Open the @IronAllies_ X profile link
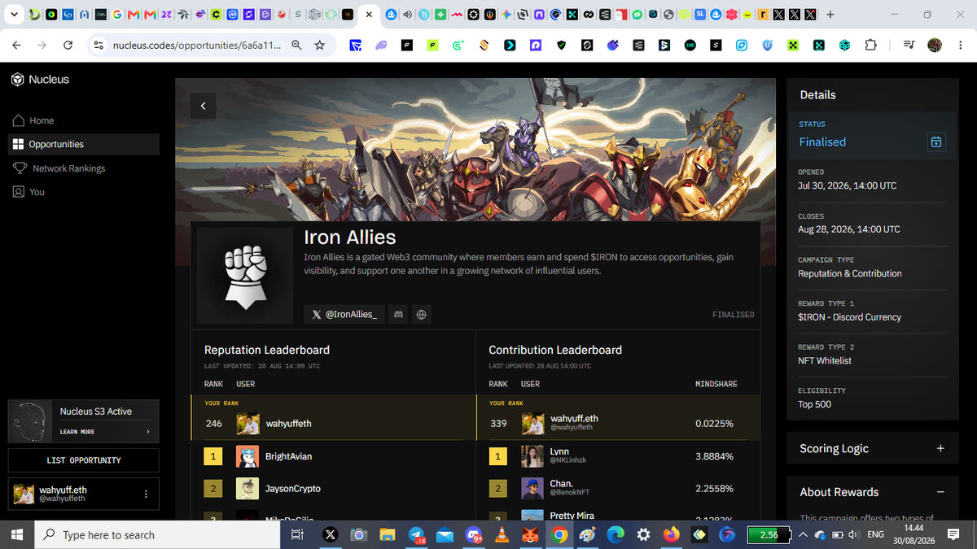977x549 pixels. [x=344, y=314]
